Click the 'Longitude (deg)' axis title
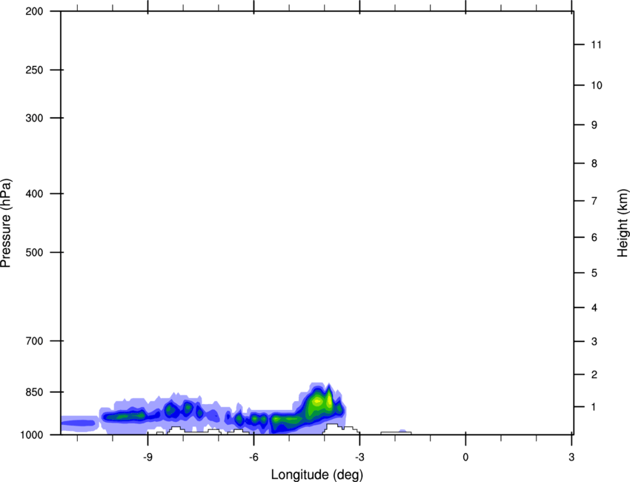This screenshot has width=630, height=482. click(x=317, y=475)
